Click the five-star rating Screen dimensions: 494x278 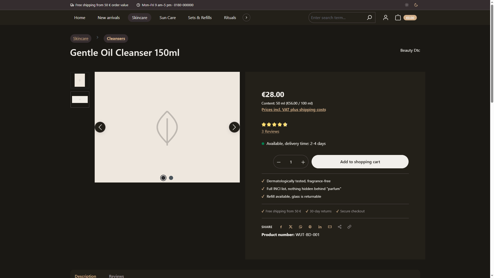[x=274, y=125]
